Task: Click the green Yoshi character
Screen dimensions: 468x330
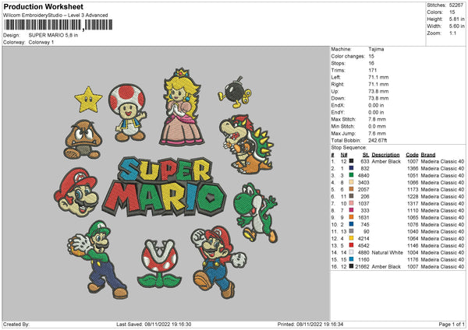Action: (255, 209)
